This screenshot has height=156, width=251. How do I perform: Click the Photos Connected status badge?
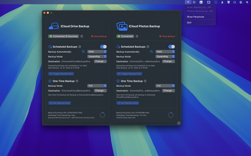pos(125,36)
